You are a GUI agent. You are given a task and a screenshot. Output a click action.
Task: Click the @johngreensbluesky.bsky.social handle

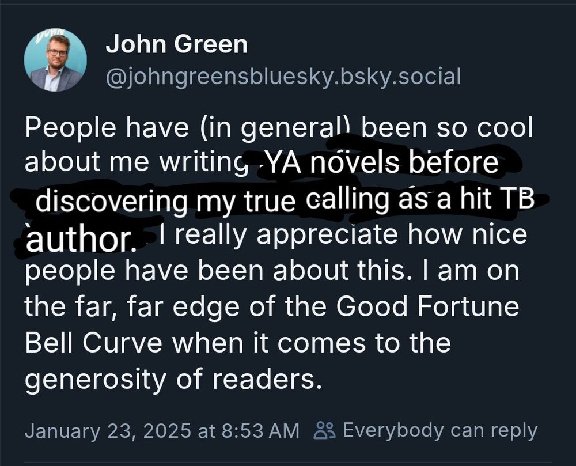click(285, 75)
